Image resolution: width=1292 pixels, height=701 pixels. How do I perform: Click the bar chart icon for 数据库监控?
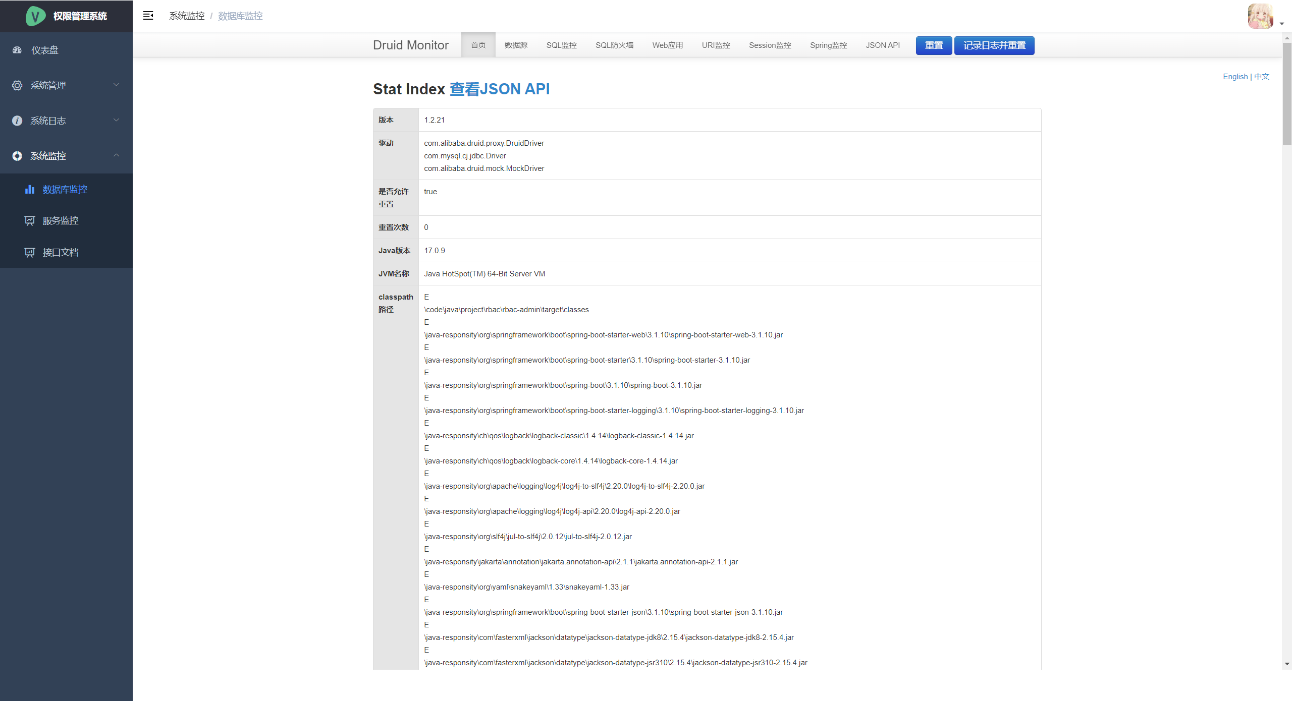[30, 189]
